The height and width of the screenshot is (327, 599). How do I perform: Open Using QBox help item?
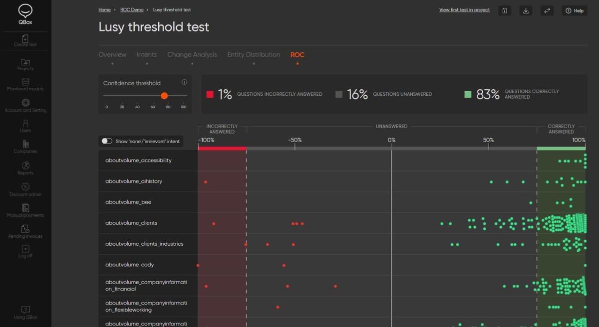[x=25, y=313]
